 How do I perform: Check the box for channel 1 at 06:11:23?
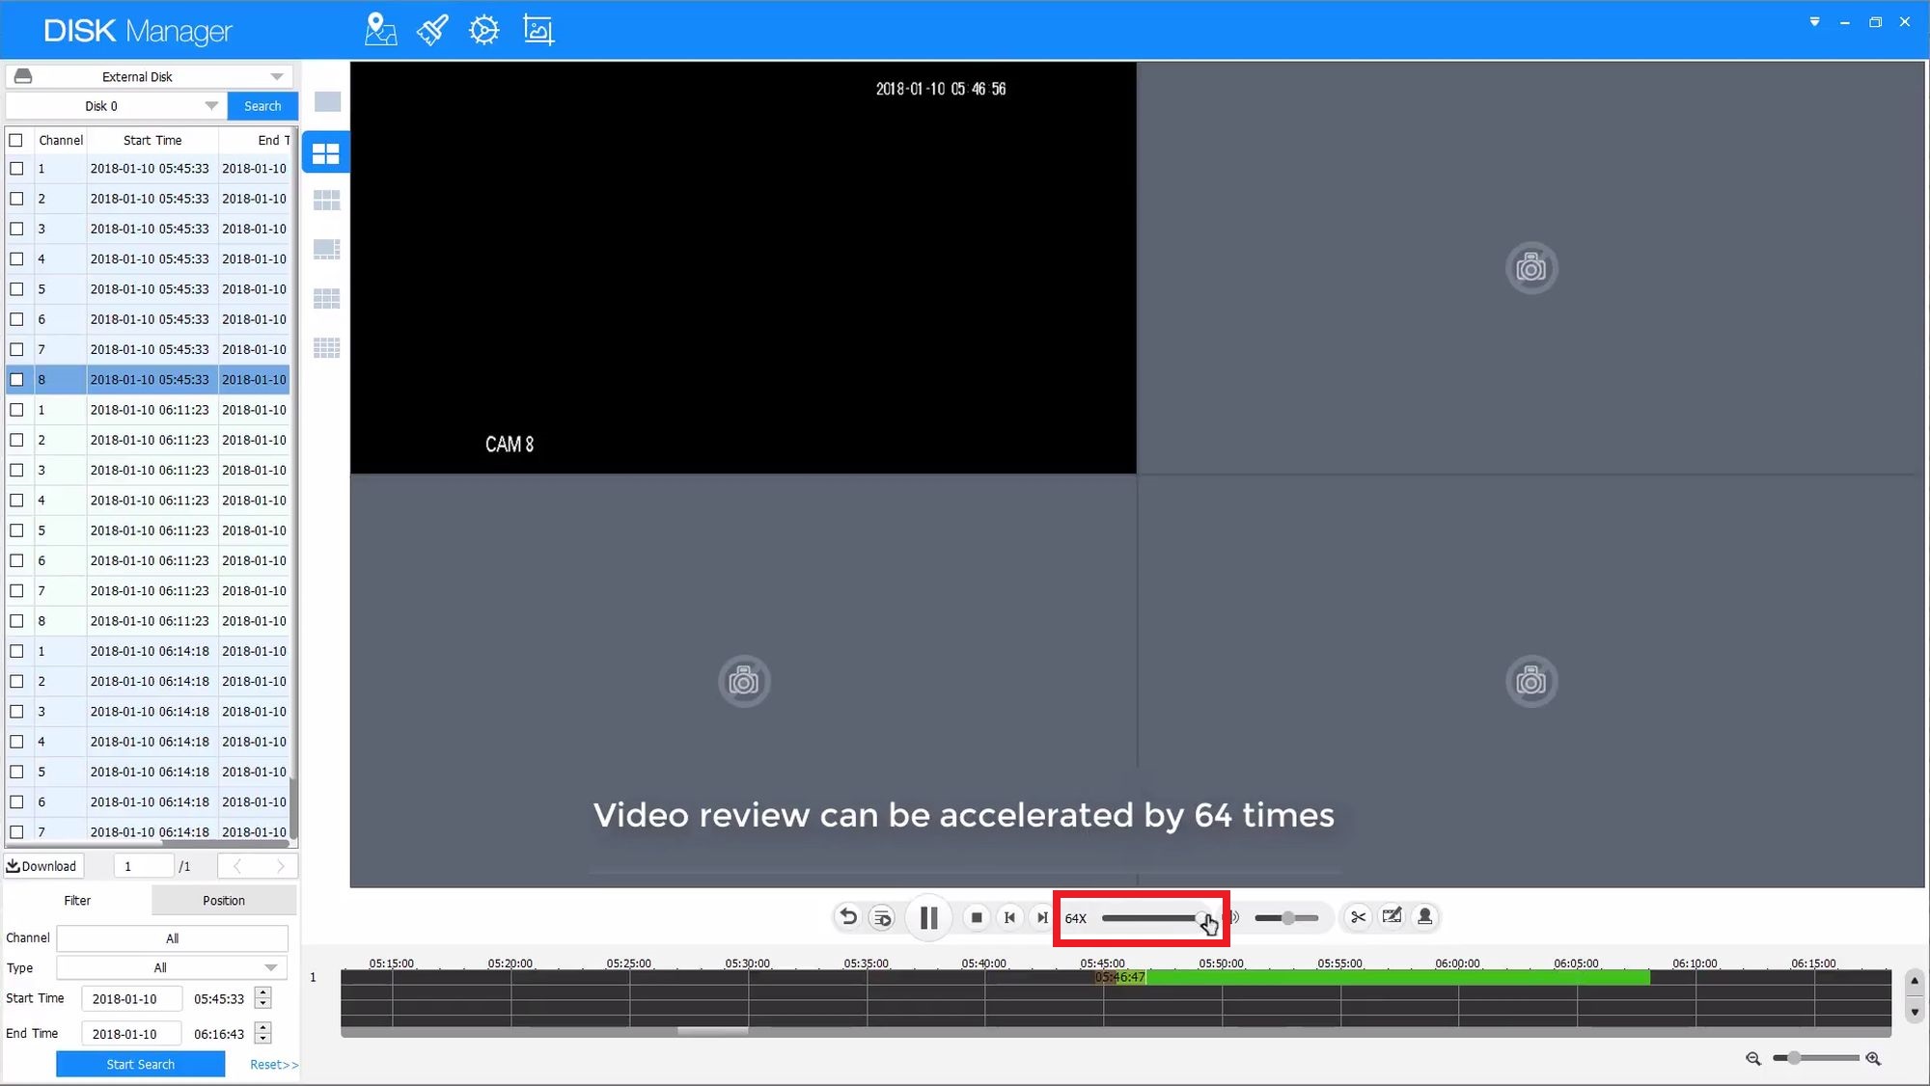point(16,410)
